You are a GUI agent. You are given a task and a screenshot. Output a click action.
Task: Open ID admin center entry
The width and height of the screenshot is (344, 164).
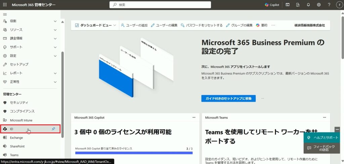30,129
